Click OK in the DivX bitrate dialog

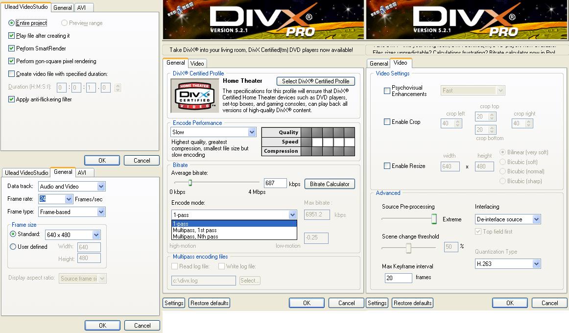tap(307, 303)
